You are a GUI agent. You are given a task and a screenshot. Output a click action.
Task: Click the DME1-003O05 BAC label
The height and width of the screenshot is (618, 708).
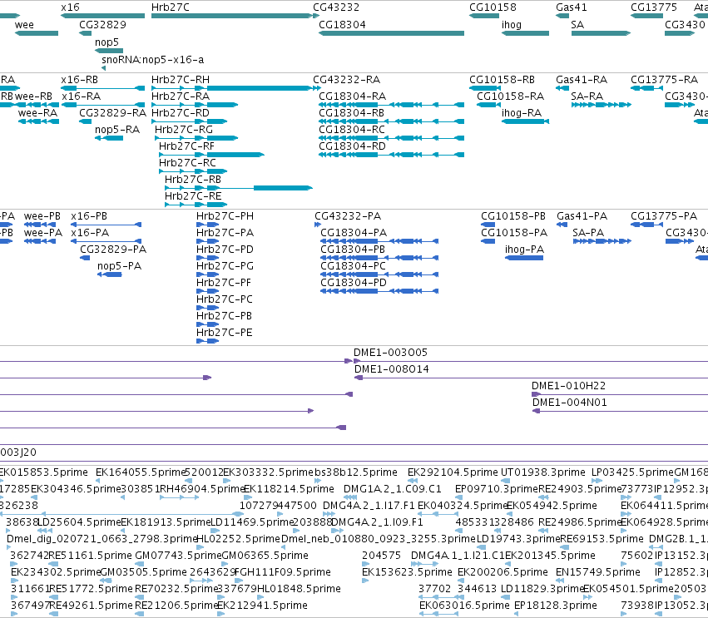coord(390,353)
